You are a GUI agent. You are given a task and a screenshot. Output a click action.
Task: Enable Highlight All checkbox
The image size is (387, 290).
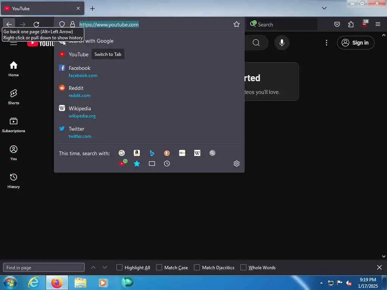pyautogui.click(x=119, y=267)
